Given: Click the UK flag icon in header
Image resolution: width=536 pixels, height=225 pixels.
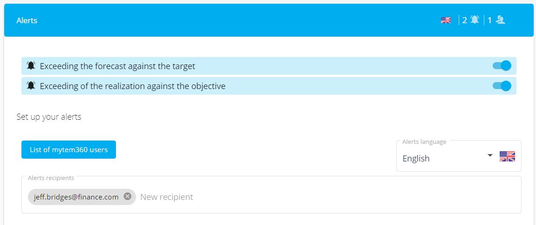Looking at the screenshot, I should pyautogui.click(x=446, y=20).
